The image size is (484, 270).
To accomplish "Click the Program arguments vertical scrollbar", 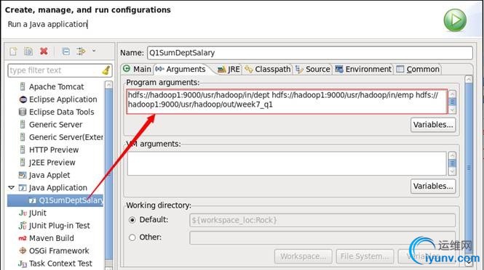I will [452, 102].
